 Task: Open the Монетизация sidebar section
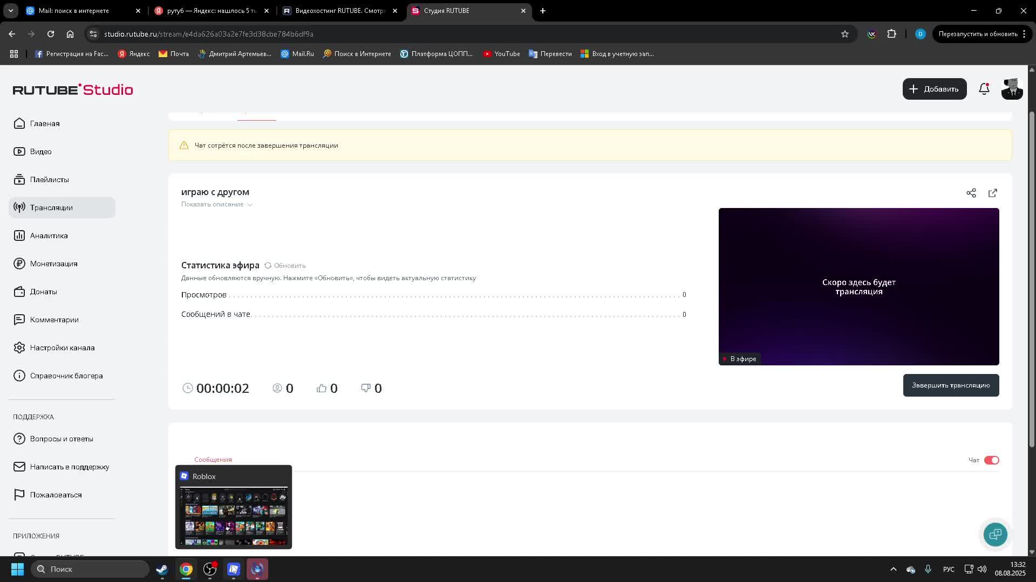click(x=53, y=264)
